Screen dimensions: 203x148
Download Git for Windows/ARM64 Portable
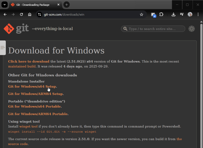(38, 114)
